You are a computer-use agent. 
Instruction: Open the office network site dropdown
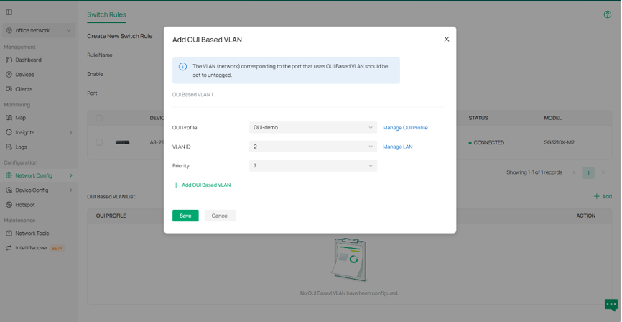(x=39, y=31)
